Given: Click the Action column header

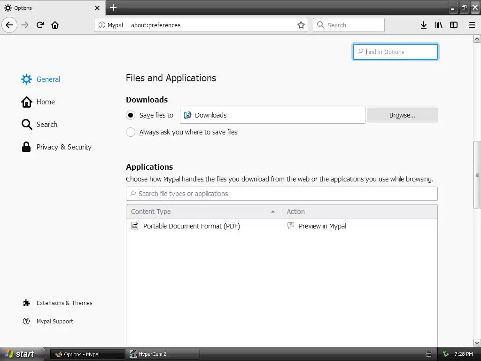Looking at the screenshot, I should [359, 212].
